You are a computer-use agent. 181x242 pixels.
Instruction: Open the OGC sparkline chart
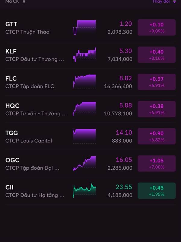point(84,164)
